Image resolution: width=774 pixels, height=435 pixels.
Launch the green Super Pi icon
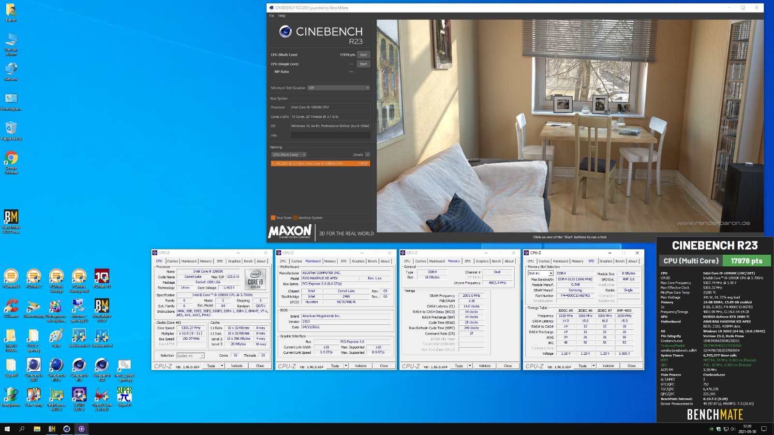pos(124,397)
